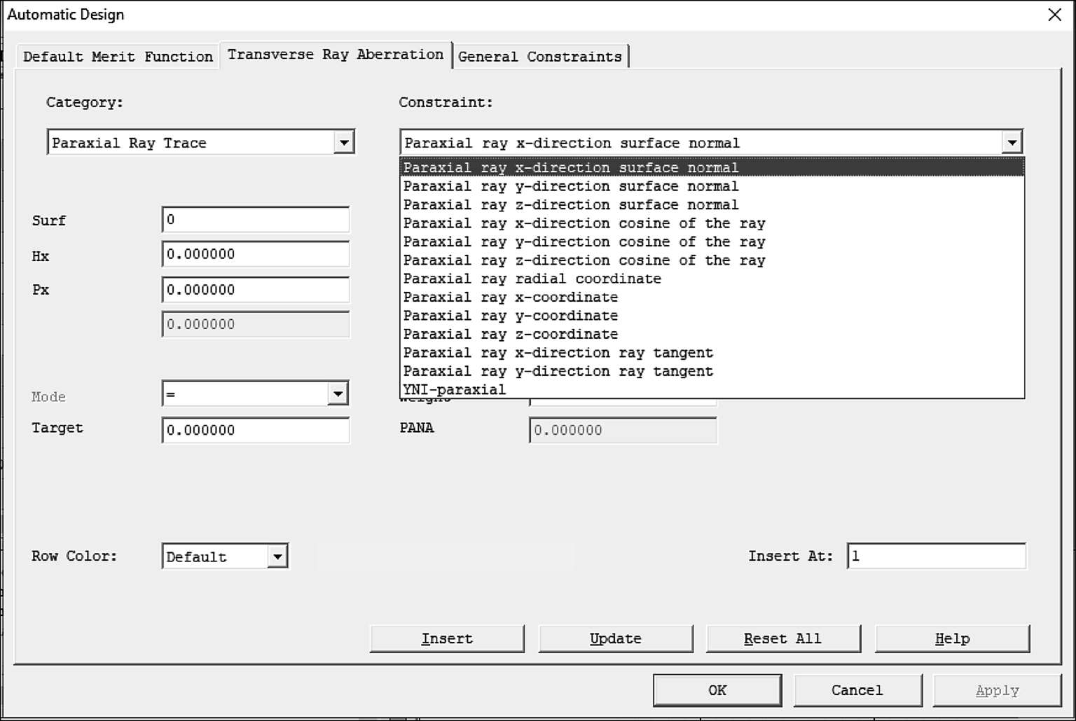The height and width of the screenshot is (721, 1076).
Task: Focus the Insert At text field
Action: (936, 556)
